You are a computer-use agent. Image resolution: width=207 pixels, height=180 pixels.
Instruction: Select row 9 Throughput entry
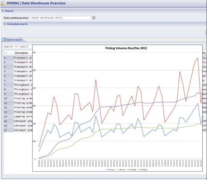(23, 94)
